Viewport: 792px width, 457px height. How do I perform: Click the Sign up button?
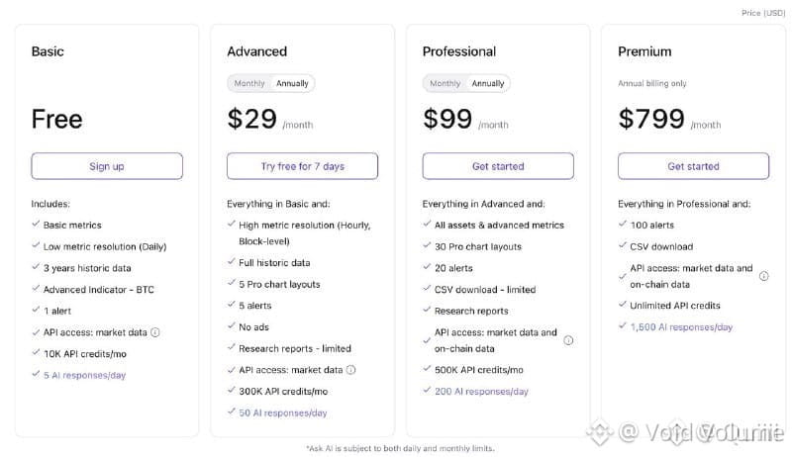click(x=107, y=166)
